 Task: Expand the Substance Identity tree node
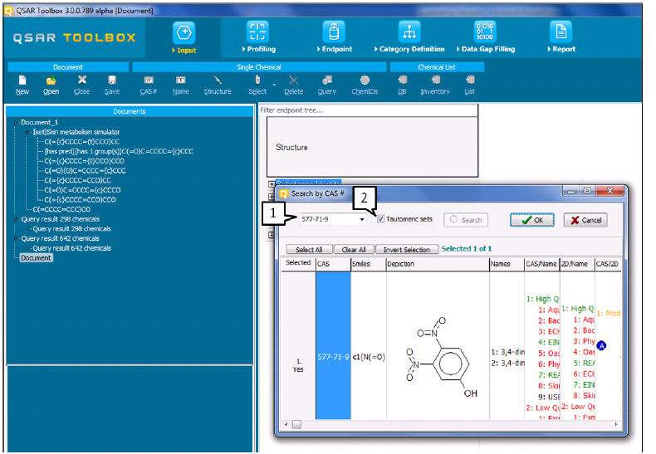pyautogui.click(x=271, y=184)
